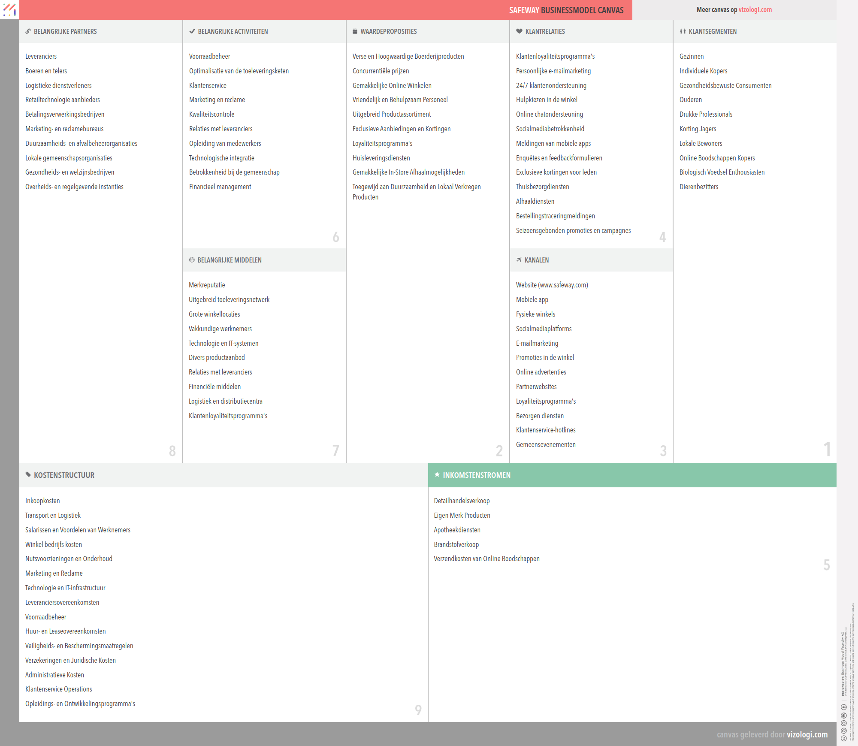
Task: Click the checkmark icon beside Belangrijke Activiteiten
Action: 192,31
